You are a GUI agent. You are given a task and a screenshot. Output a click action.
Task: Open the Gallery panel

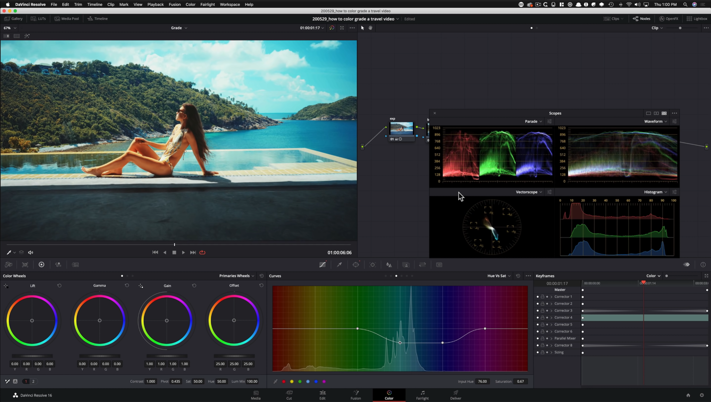pos(14,19)
